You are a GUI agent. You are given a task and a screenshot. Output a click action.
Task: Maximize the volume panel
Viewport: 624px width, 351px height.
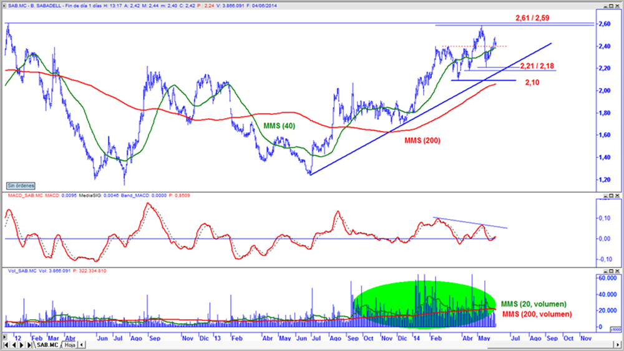(612, 271)
